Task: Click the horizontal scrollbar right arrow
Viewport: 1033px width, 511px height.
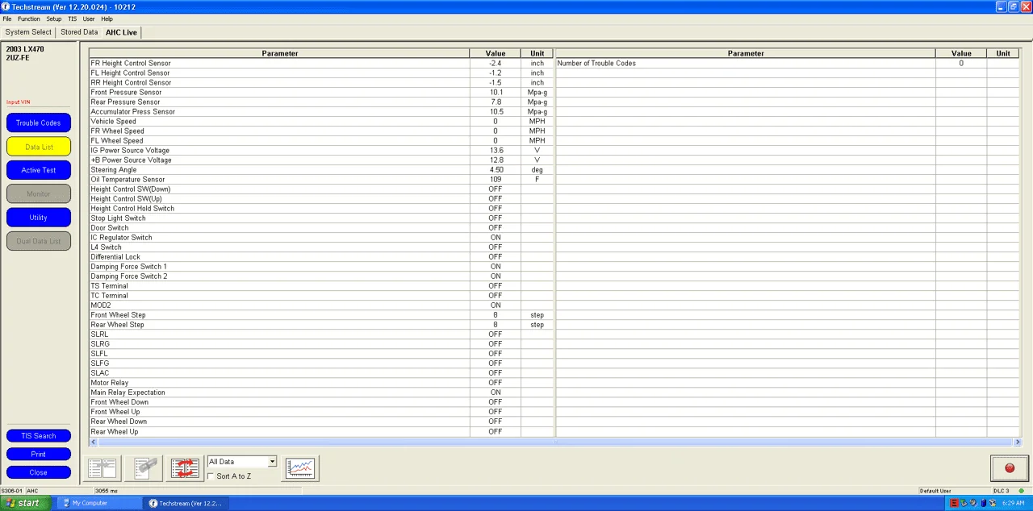Action: (x=1018, y=442)
